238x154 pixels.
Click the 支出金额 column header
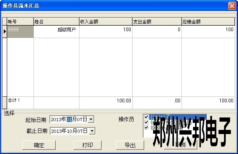coord(157,21)
